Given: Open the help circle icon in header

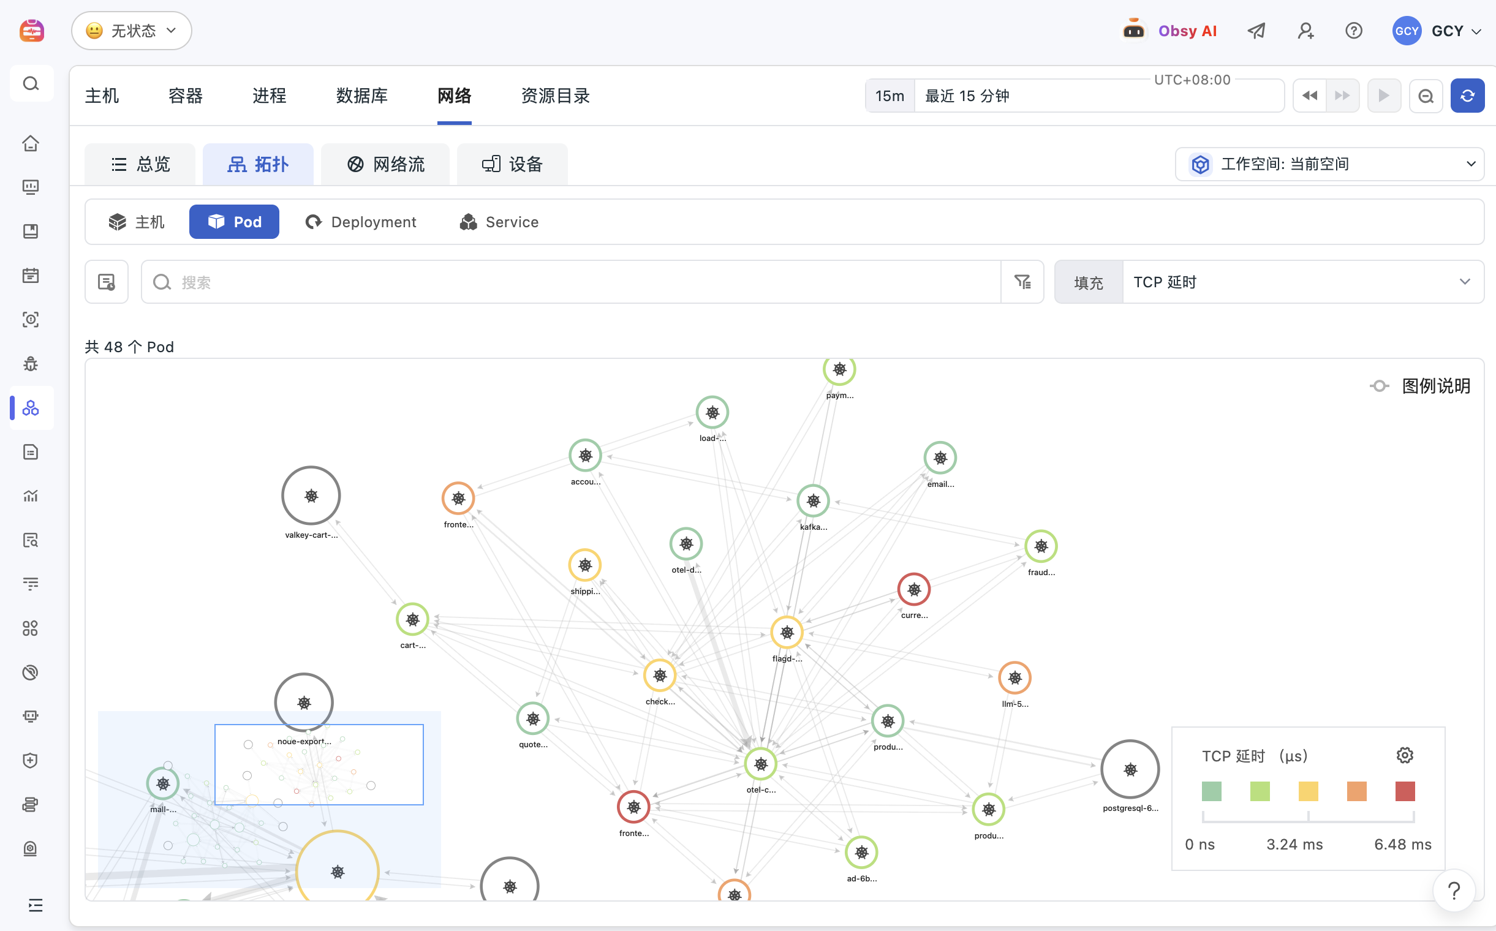Looking at the screenshot, I should pos(1353,30).
